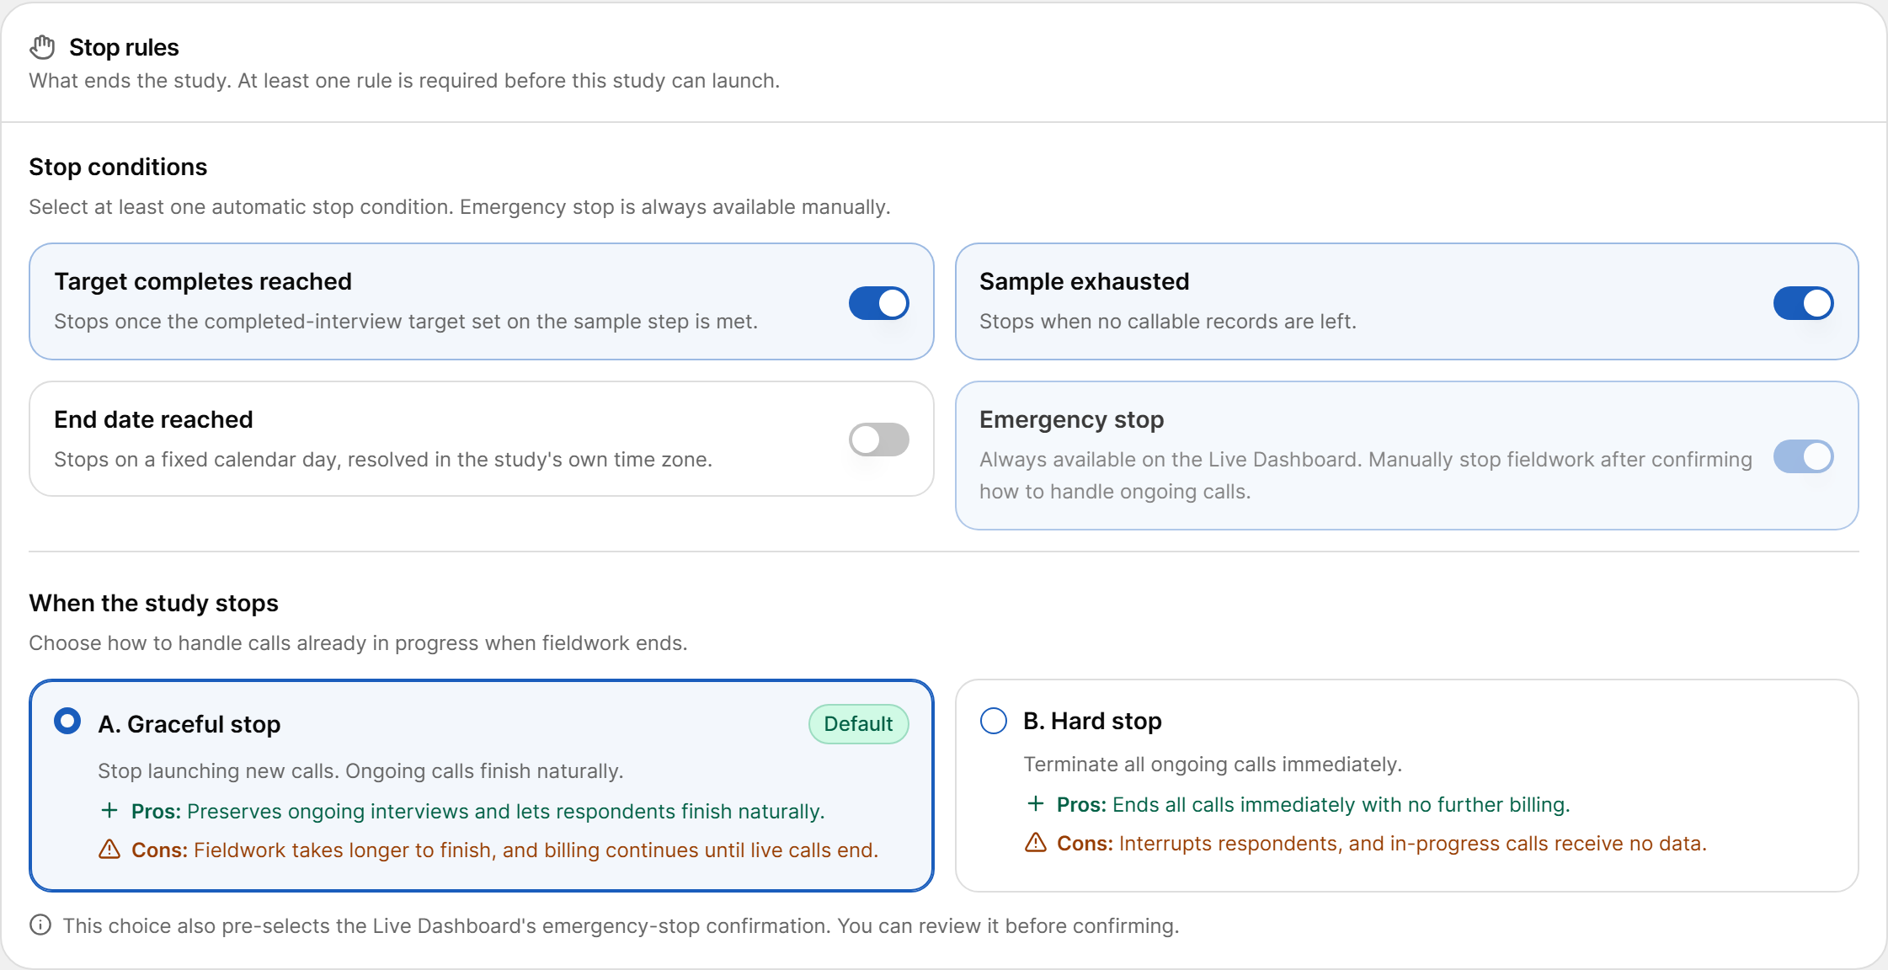Click the hand icon beside Stop rules
Image resolution: width=1888 pixels, height=970 pixels.
click(x=42, y=47)
